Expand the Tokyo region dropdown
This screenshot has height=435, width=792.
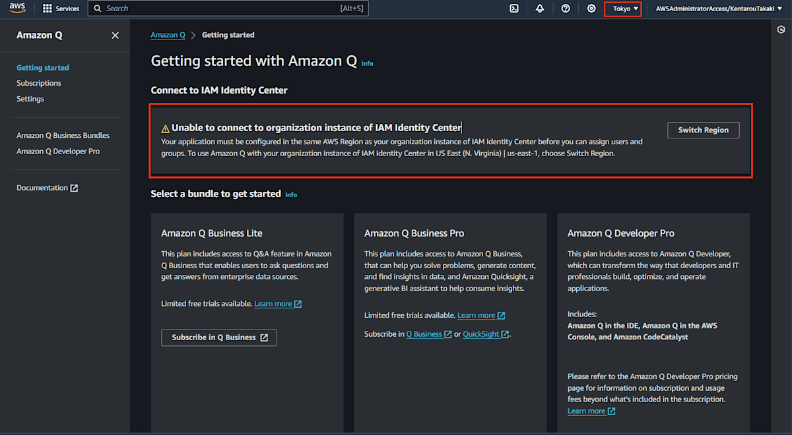(x=625, y=9)
